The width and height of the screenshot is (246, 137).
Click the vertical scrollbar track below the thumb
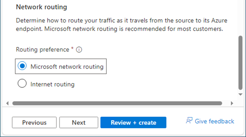(x=240, y=91)
